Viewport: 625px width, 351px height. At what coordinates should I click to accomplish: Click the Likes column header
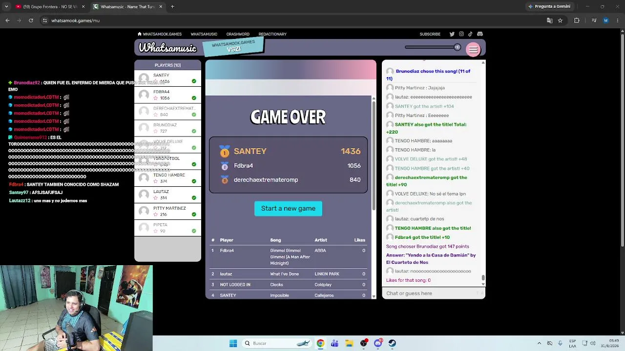(360, 240)
